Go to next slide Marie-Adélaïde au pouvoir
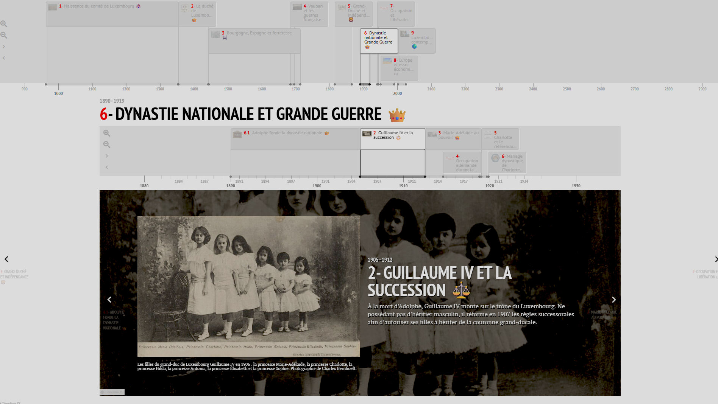The height and width of the screenshot is (404, 718). click(x=614, y=300)
